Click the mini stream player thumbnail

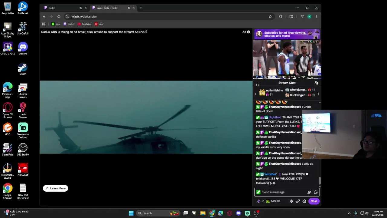[x=287, y=59]
